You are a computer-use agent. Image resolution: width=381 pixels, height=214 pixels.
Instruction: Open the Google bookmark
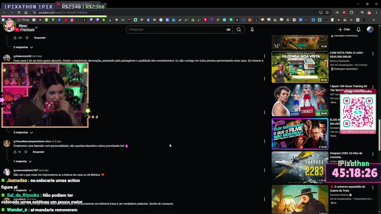tap(34, 20)
